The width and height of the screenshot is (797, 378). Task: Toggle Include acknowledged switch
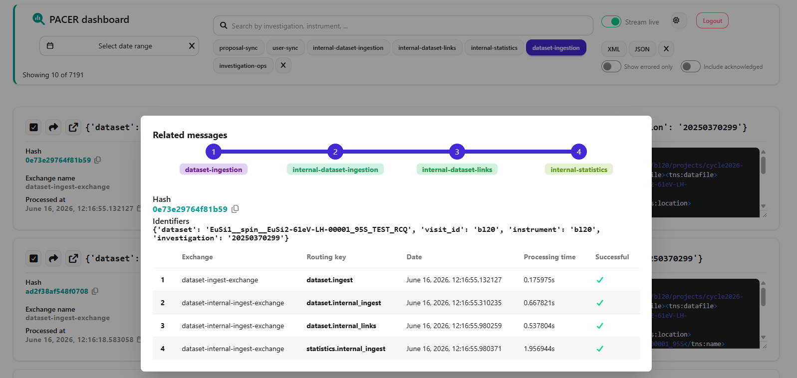[x=691, y=66]
